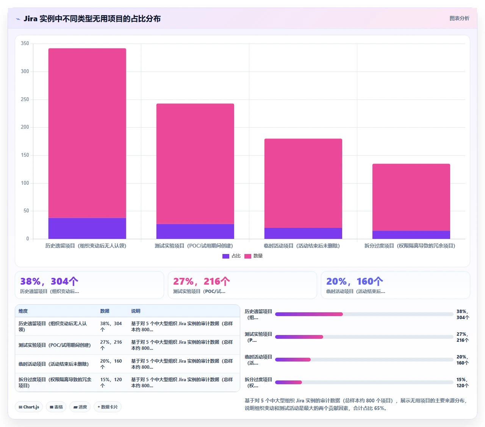
Task: Click the purple 占比 legend color box
Action: click(x=225, y=256)
